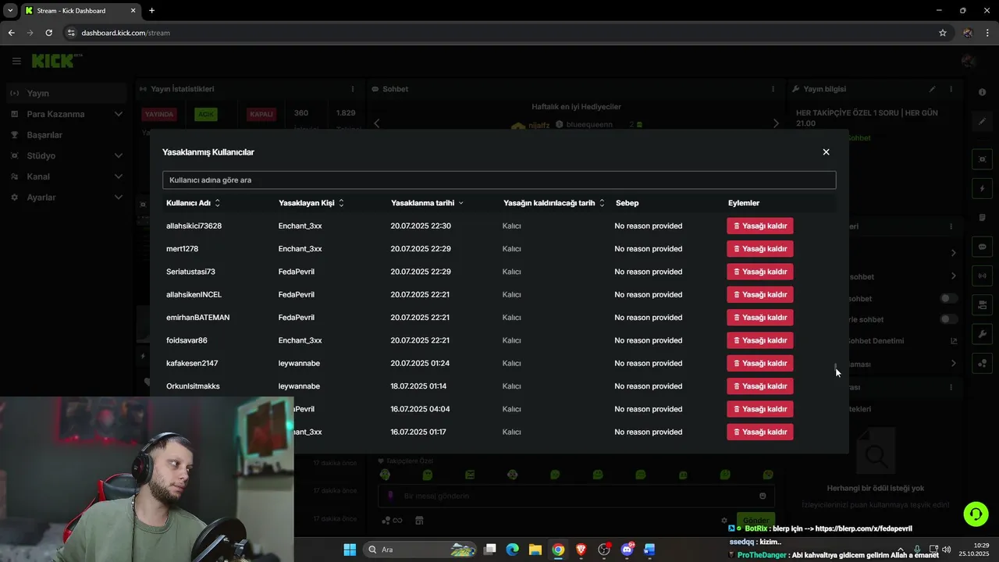Unban emirhanBATEMAN
Viewport: 999px width, 562px height.
[x=759, y=318]
